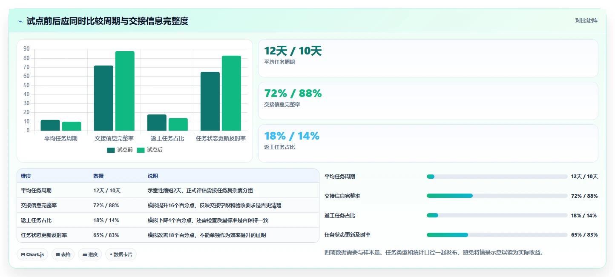Click the 维度 column header
Screen dimensions: 615x277
point(26,176)
